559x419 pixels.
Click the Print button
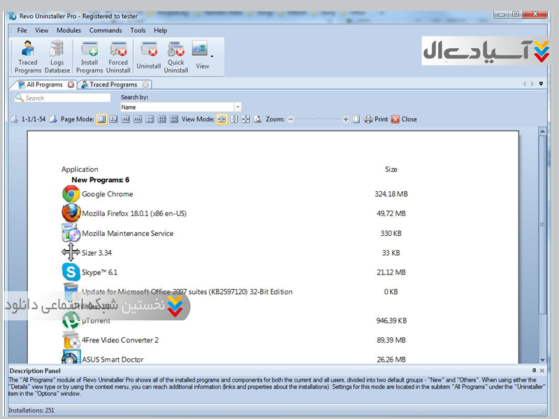tap(376, 119)
